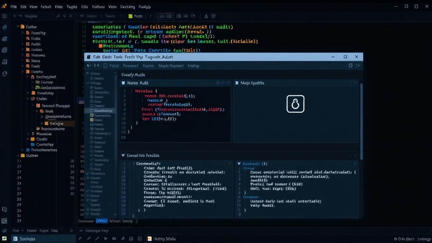Click the person icon in the editor toolbar
This screenshot has width=432, height=243.
point(206,16)
